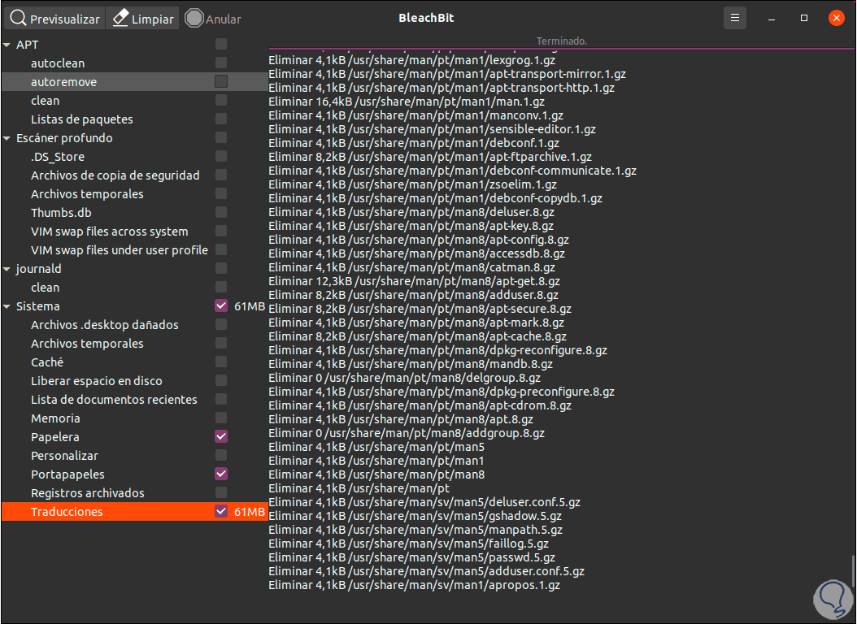Select the autoremove tree row

pyautogui.click(x=134, y=82)
